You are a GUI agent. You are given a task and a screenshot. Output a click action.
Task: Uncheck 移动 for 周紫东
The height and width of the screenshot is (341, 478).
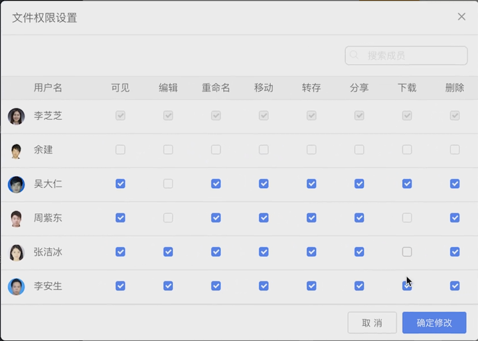pos(264,218)
